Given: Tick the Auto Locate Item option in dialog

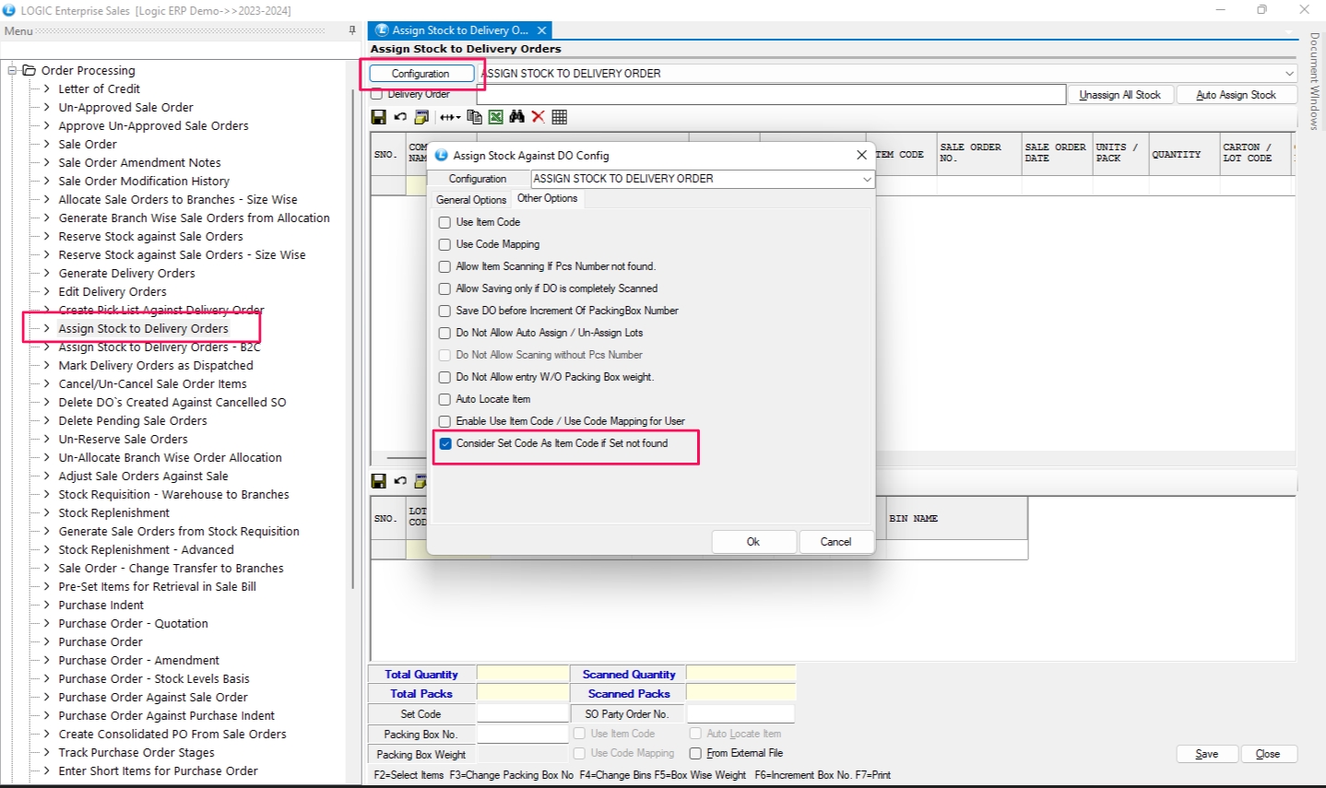Looking at the screenshot, I should [444, 399].
